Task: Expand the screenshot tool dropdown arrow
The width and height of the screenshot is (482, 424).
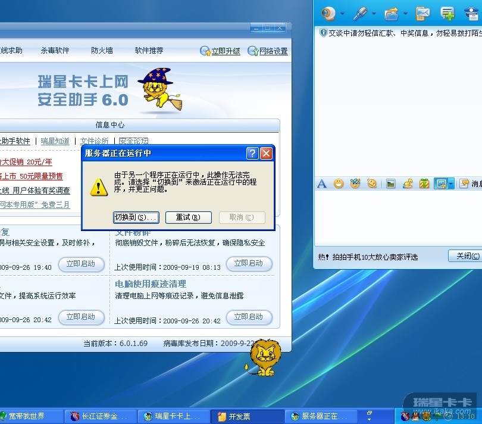Action: (450, 184)
